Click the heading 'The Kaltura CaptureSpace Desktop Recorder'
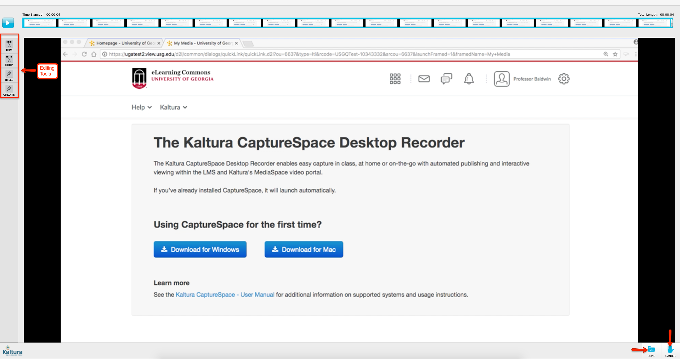The height and width of the screenshot is (359, 680). 309,143
